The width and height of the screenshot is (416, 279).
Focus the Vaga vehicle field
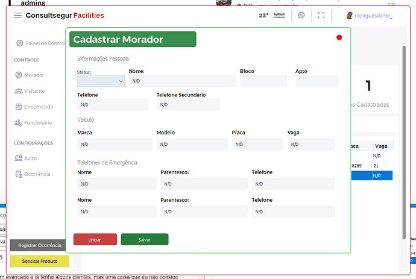311,144
